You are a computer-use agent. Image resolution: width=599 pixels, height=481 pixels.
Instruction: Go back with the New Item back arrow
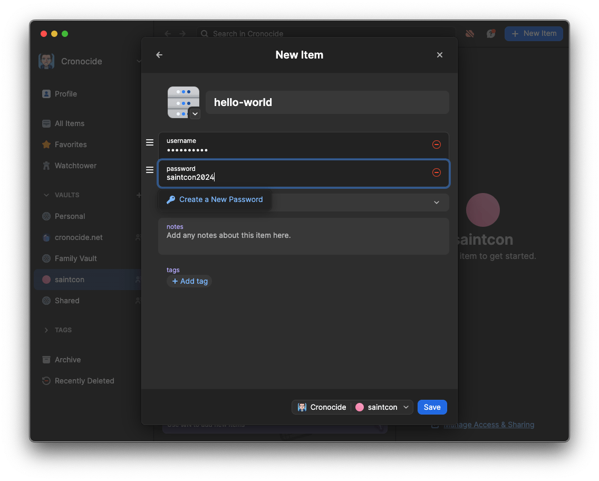click(x=159, y=55)
